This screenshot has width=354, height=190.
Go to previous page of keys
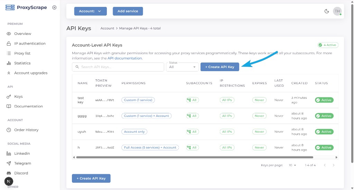click(325, 165)
